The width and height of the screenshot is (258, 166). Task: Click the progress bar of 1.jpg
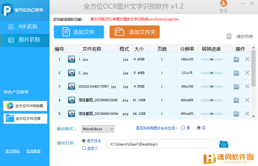click(x=212, y=59)
